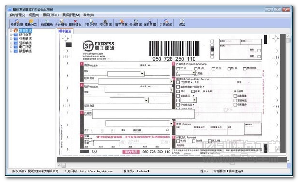Viewport: 298px width, 182px height.
Task: Select 销售单据 in the tree
Action: pyautogui.click(x=25, y=51)
